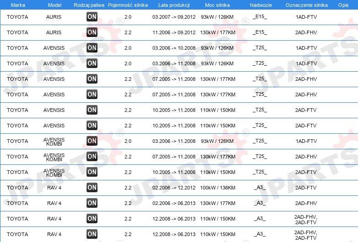
Task: Click 2AD-FTV engine code in RAV 4 136KM row
Action: coord(306,188)
